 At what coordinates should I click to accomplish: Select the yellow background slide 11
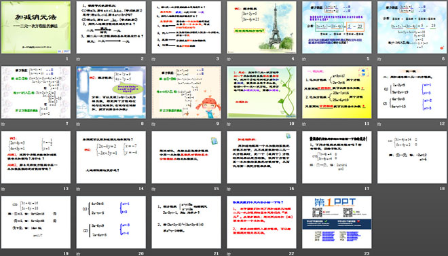tap(337, 92)
